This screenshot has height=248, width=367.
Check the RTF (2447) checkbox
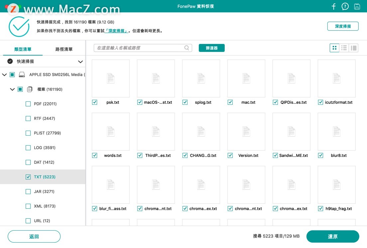[x=28, y=118]
